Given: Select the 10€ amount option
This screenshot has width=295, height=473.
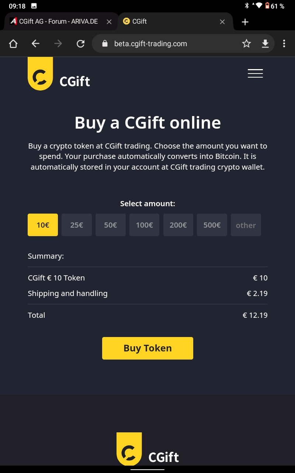Looking at the screenshot, I should [43, 225].
